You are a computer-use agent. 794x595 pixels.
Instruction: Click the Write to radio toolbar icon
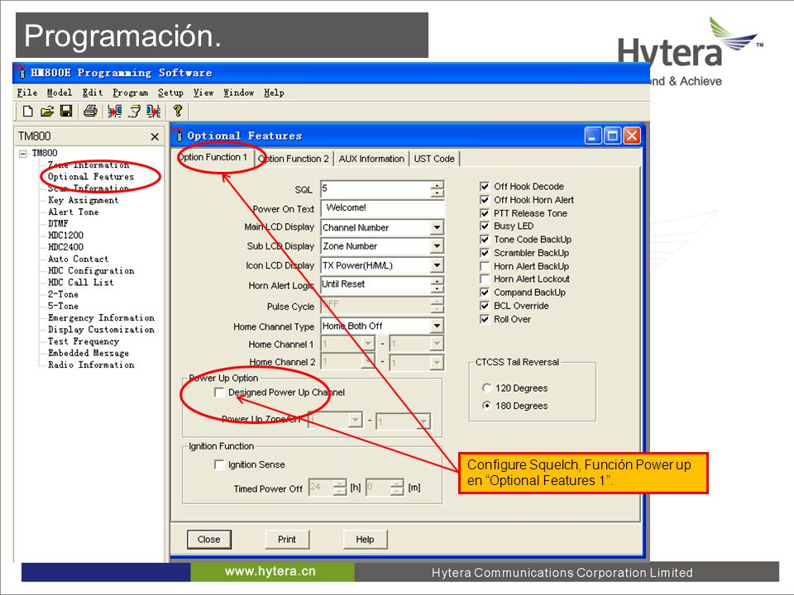click(x=154, y=111)
